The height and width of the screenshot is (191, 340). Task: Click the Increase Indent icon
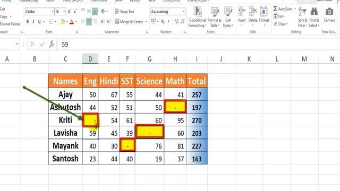pos(109,22)
